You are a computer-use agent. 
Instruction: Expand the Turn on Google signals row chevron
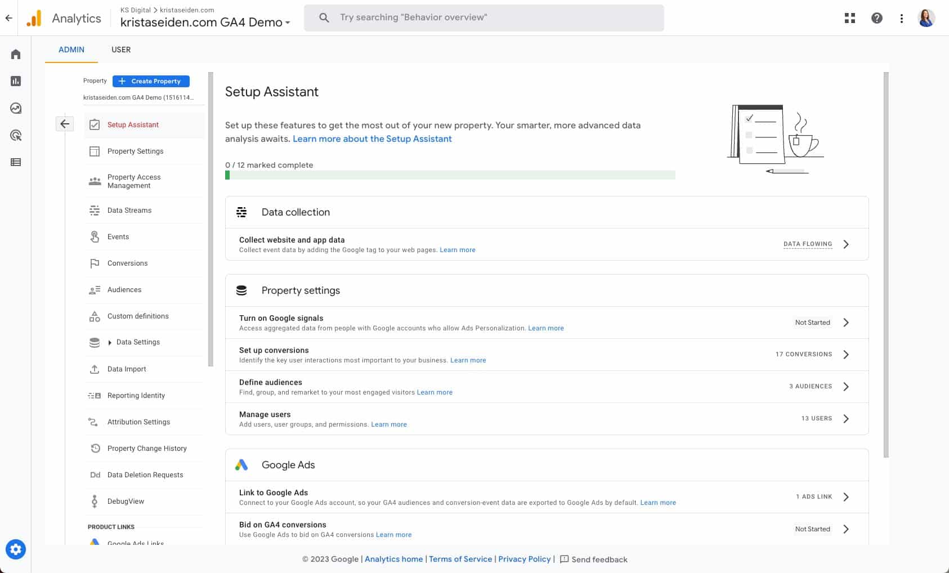[845, 322]
